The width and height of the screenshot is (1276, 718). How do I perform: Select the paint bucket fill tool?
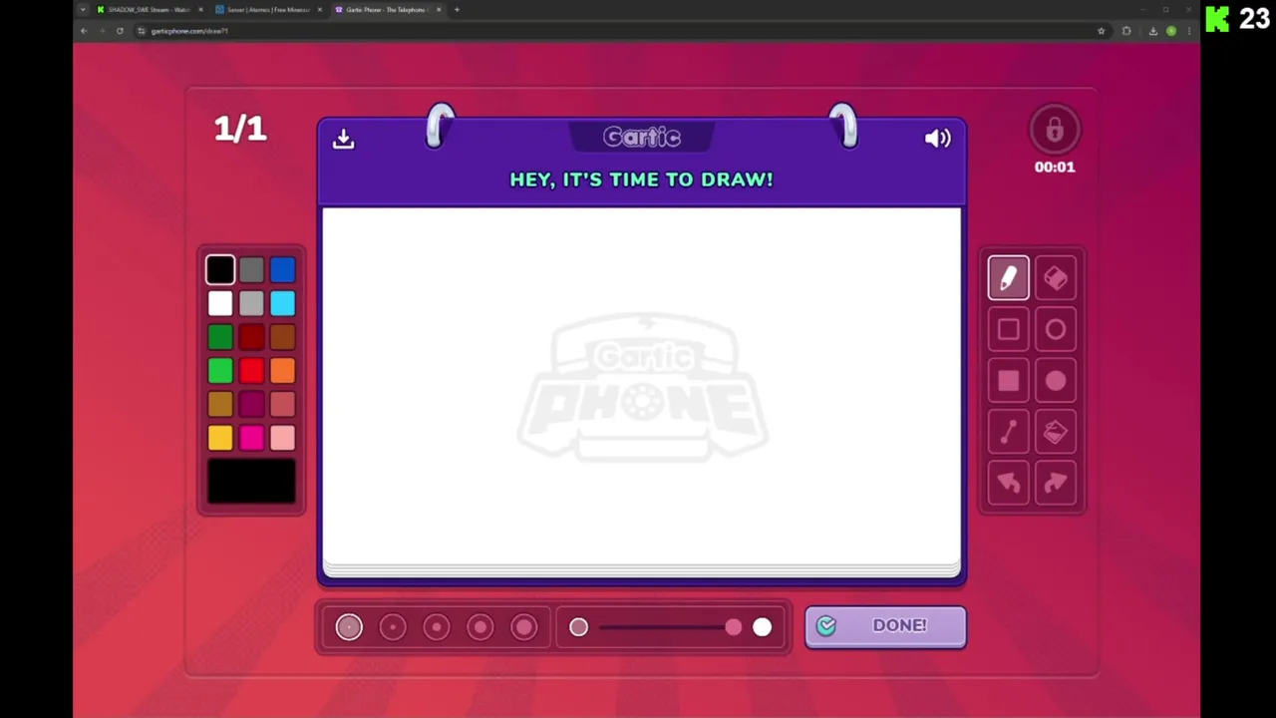pos(1056,432)
